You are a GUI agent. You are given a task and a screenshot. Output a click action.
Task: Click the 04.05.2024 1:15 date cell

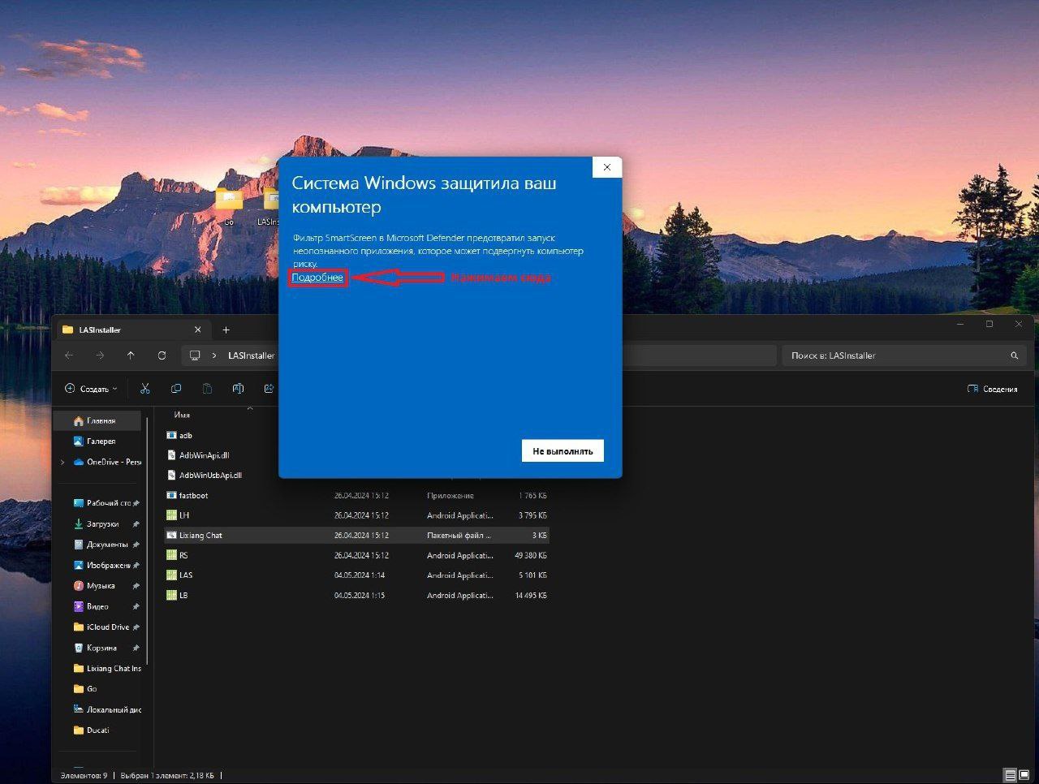click(x=359, y=595)
